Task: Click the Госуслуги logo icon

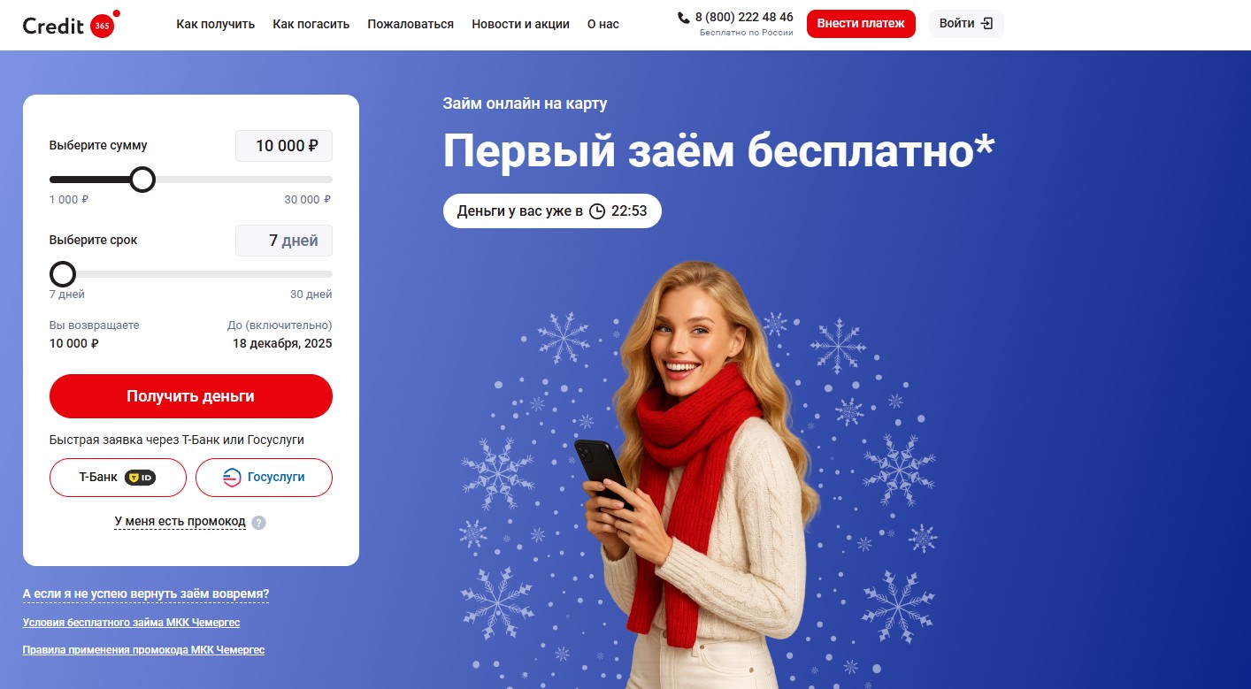Action: (231, 478)
